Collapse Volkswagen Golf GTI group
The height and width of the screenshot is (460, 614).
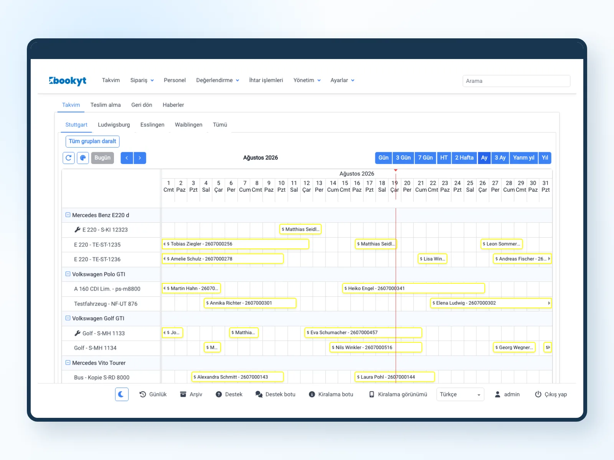(68, 318)
